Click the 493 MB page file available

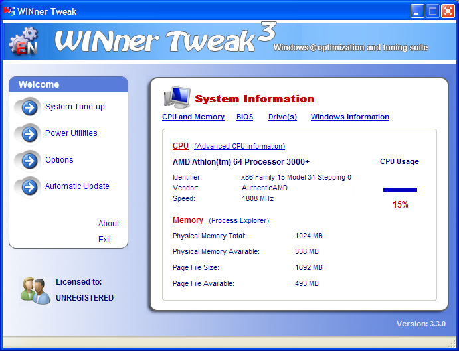click(x=307, y=283)
